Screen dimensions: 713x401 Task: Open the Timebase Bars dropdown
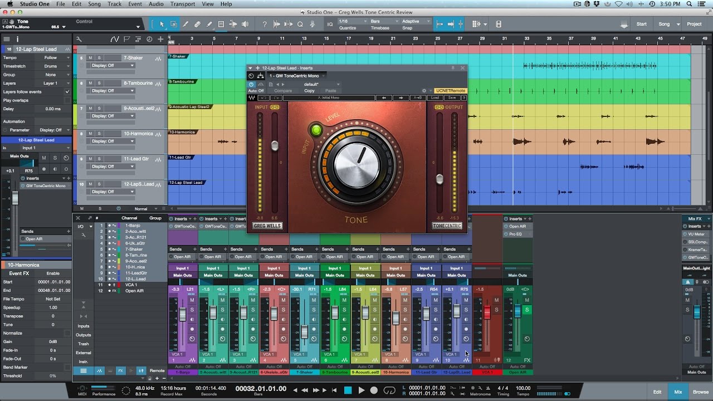point(383,21)
